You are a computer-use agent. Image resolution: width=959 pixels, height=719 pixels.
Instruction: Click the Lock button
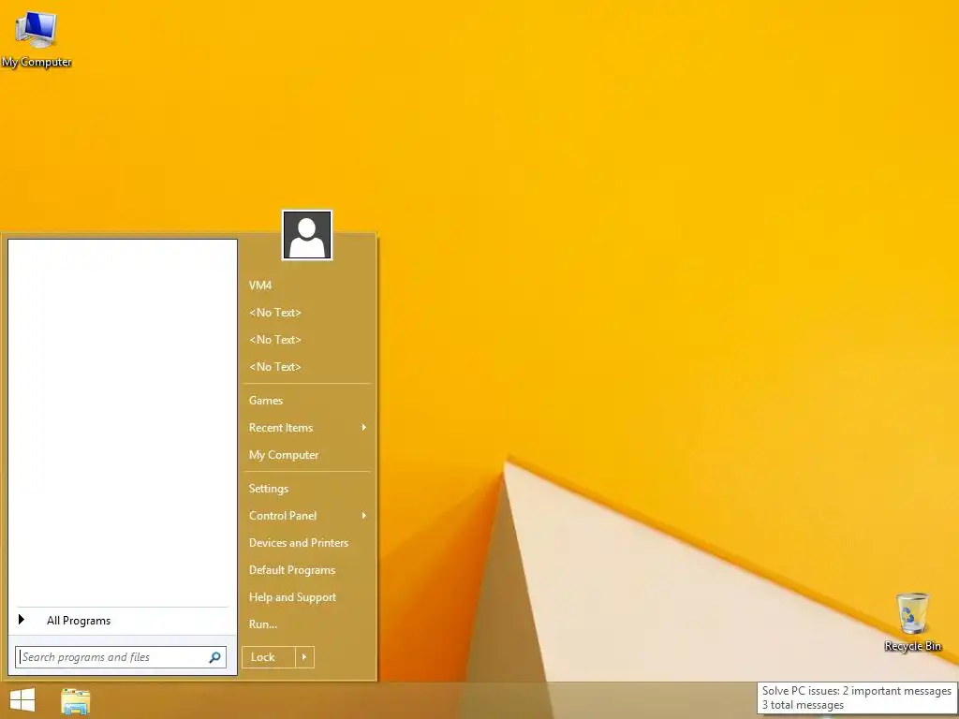coord(269,657)
